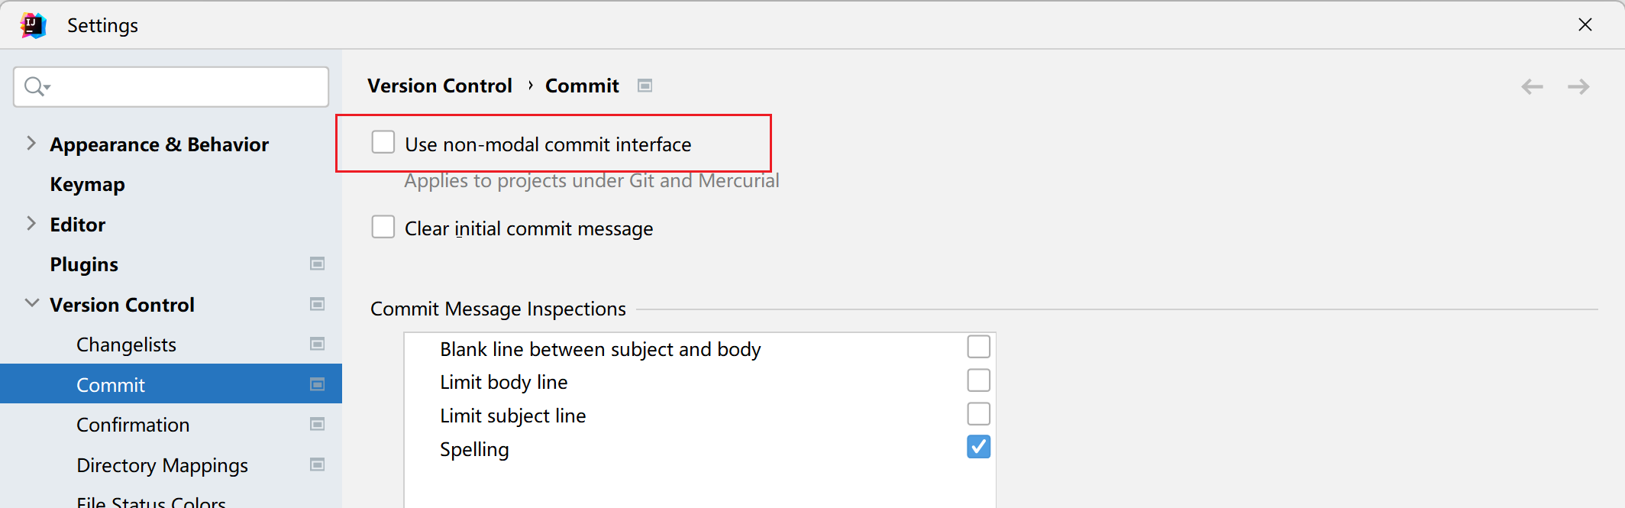Uncheck the Spelling inspection checkbox
The width and height of the screenshot is (1625, 508).
tap(978, 447)
